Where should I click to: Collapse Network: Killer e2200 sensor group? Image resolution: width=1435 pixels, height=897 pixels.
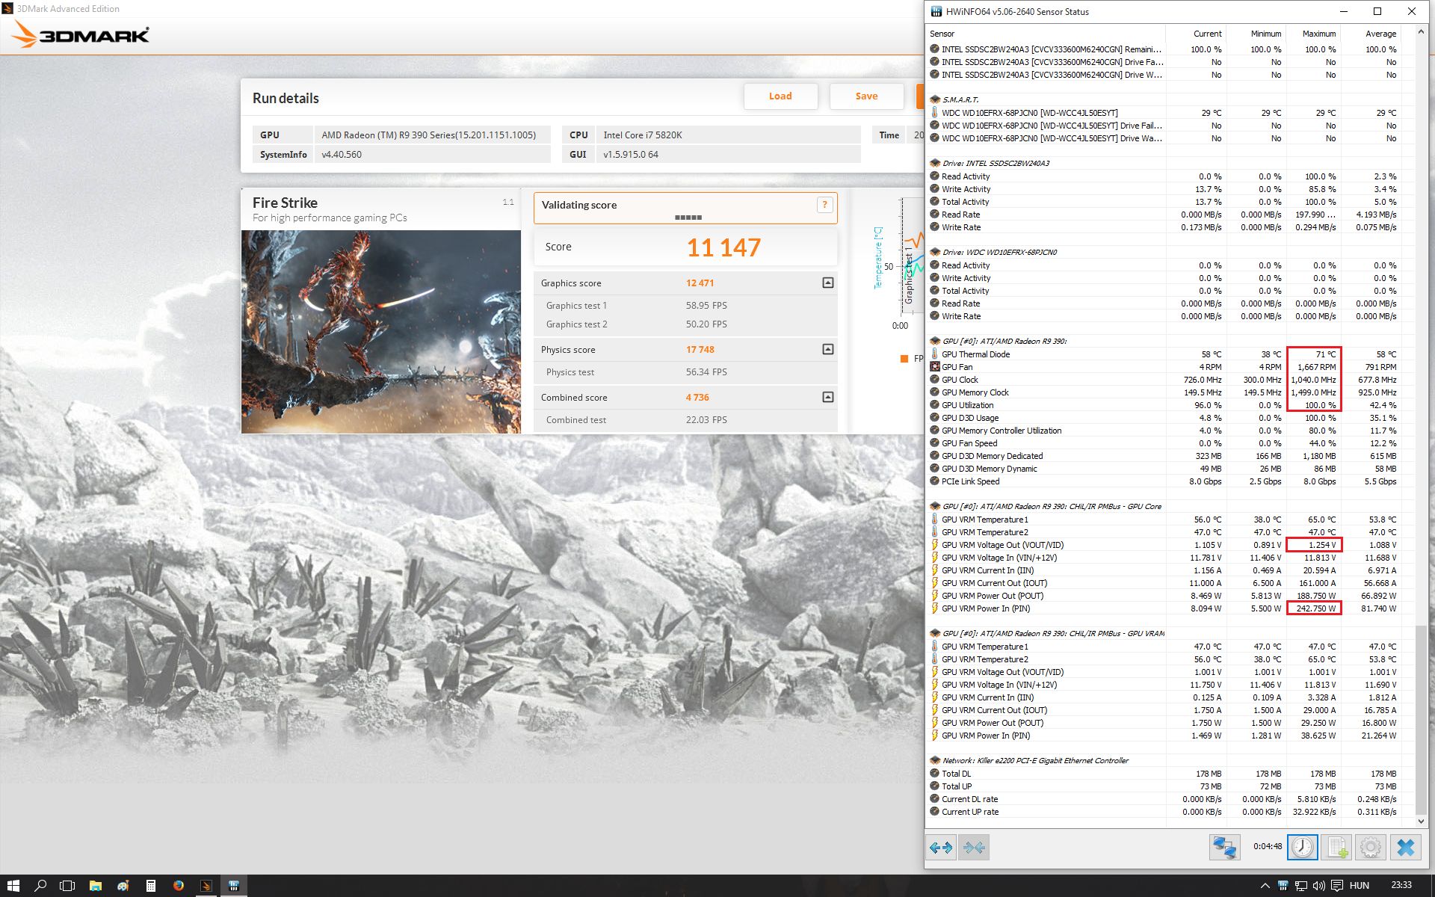934,760
